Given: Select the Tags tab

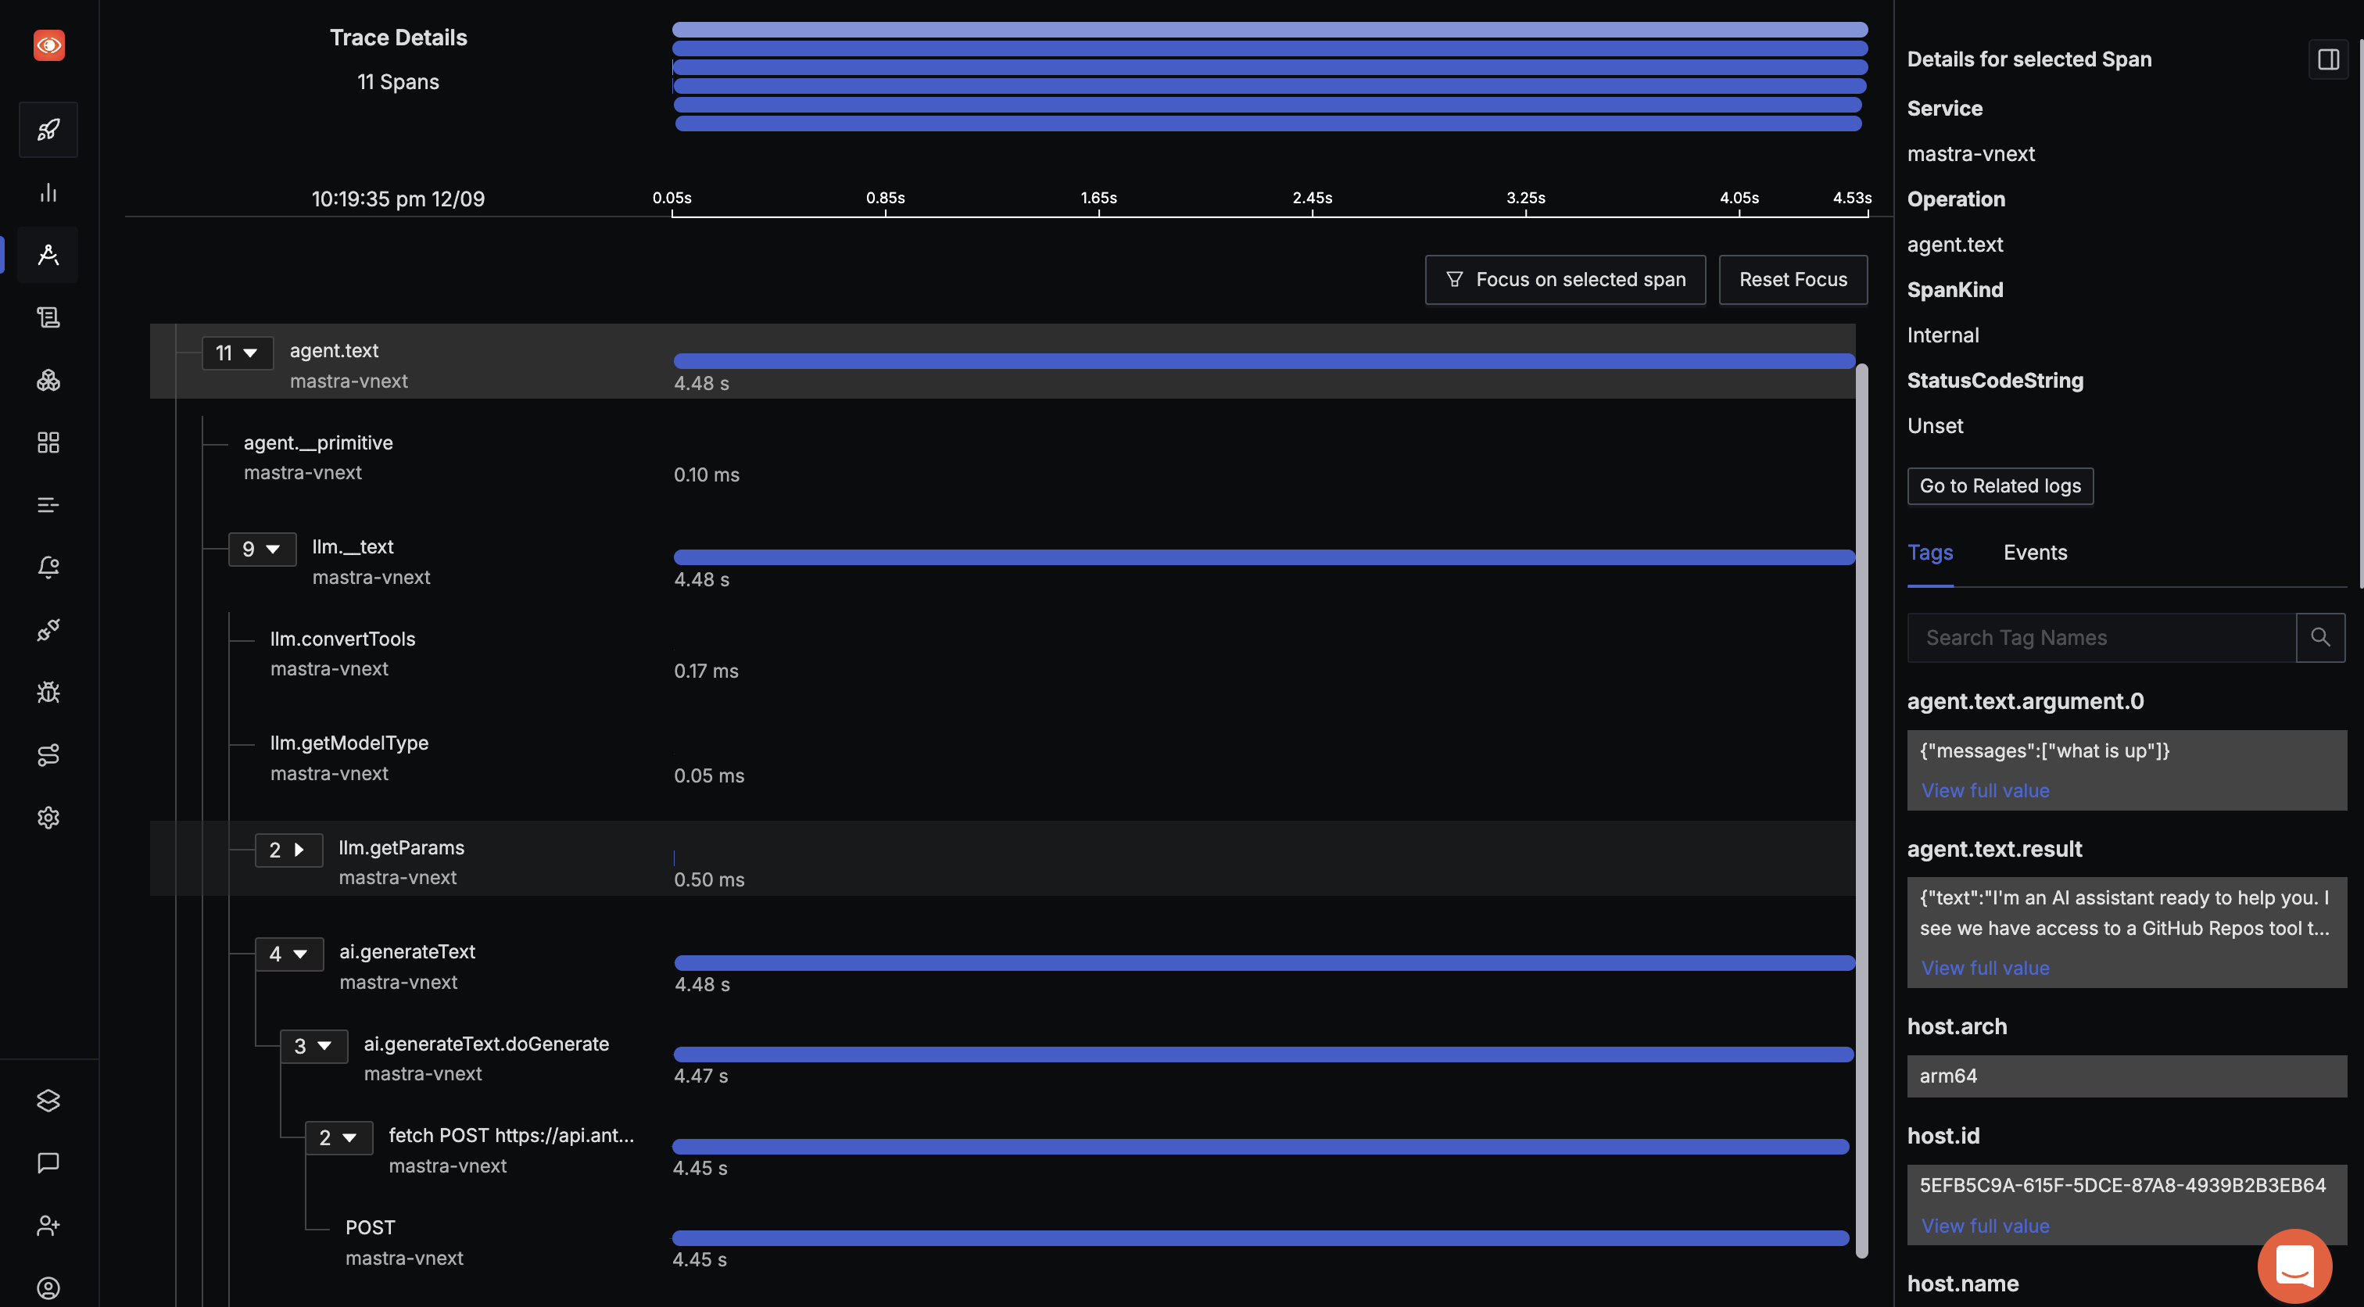Looking at the screenshot, I should point(1931,552).
